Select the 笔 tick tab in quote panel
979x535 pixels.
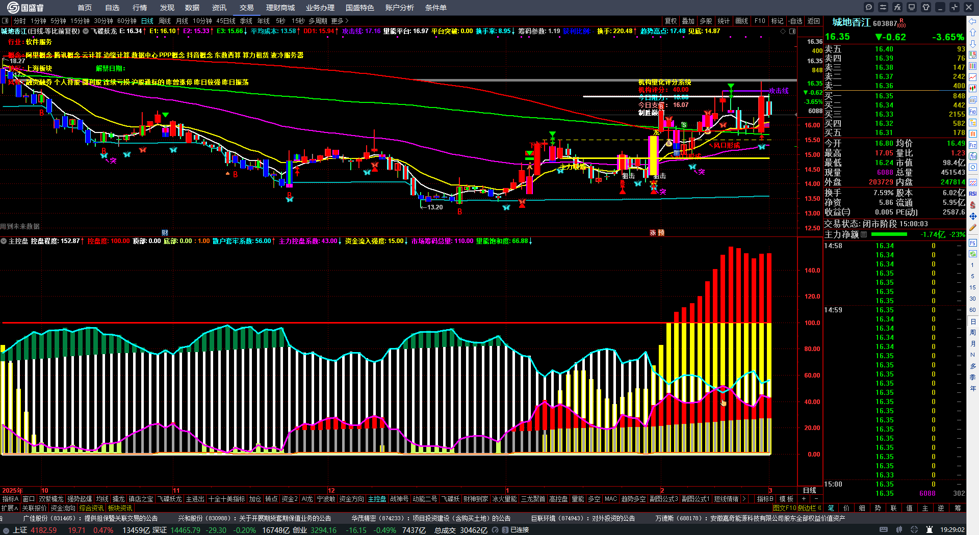831,508
